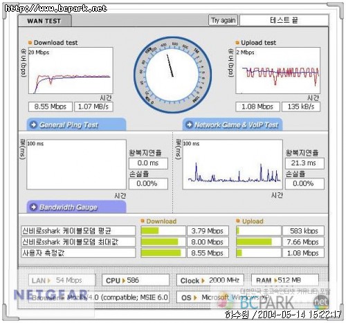The height and width of the screenshot is (323, 346).
Task: Click the orange bullet next to Download test
Action: (x=30, y=43)
